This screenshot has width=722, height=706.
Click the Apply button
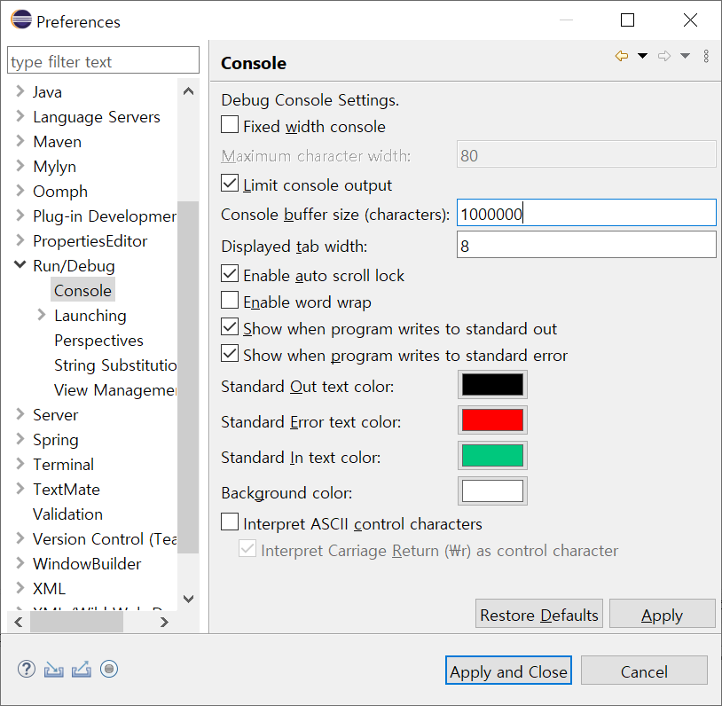[663, 614]
